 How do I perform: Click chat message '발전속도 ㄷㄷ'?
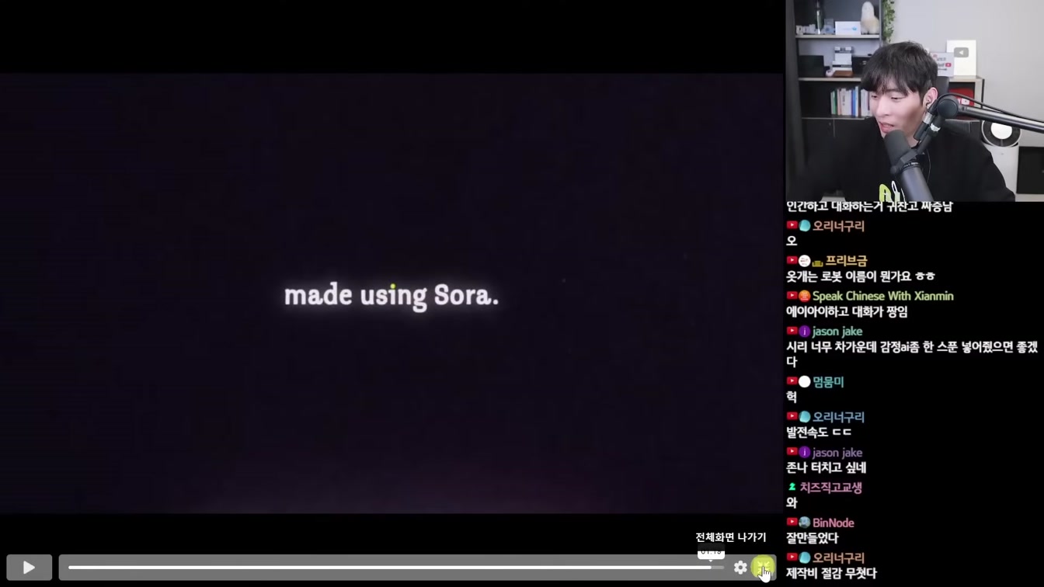pyautogui.click(x=819, y=432)
